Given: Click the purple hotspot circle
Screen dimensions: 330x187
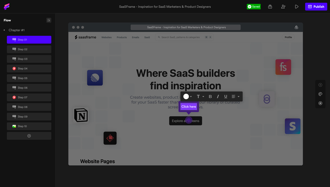Looking at the screenshot, I should click(x=189, y=120).
